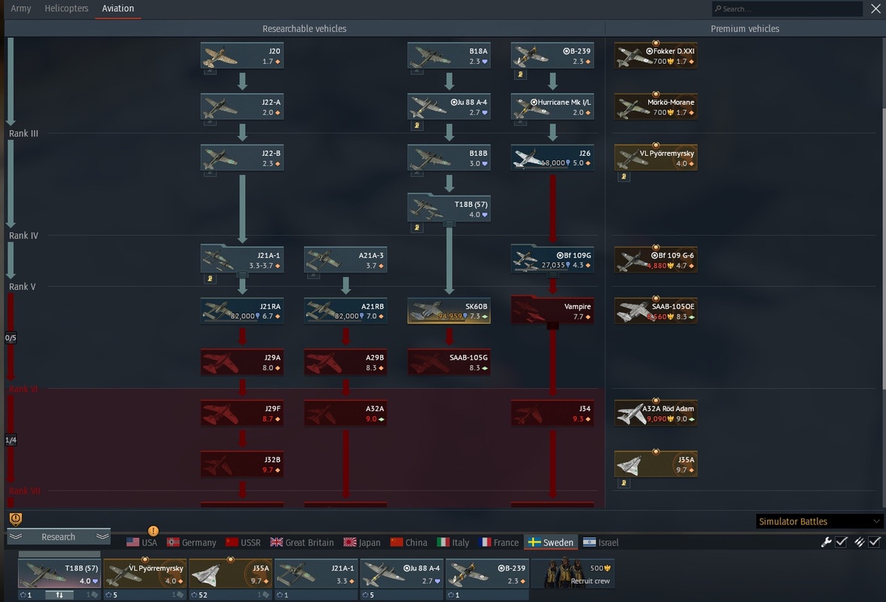
Task: Click the left chevron on the Research bar
Action: [x=16, y=537]
